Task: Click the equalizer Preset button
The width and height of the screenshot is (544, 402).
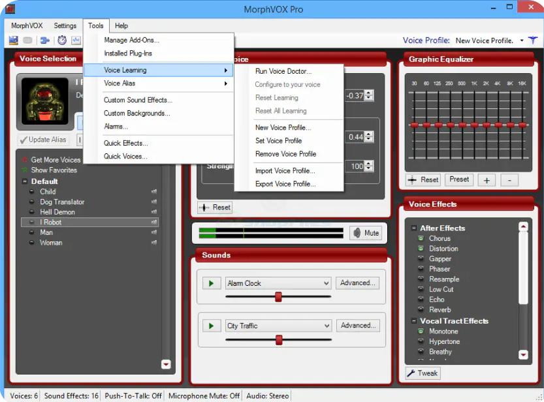Action: tap(459, 179)
